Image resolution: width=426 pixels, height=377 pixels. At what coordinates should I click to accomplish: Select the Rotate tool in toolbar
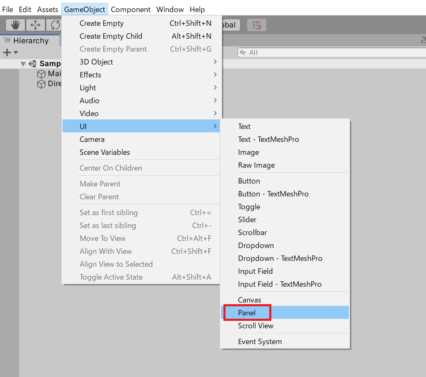(x=55, y=25)
